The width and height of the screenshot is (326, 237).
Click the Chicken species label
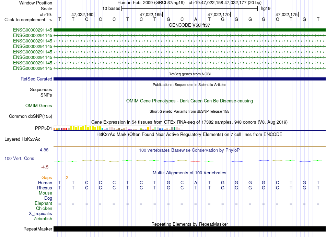point(44,208)
